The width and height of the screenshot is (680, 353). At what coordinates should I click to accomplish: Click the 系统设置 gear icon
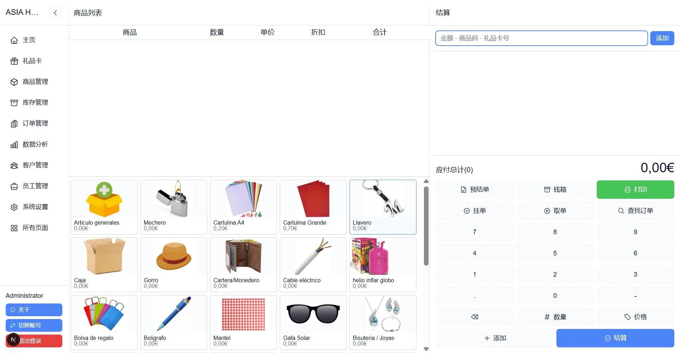click(x=14, y=207)
